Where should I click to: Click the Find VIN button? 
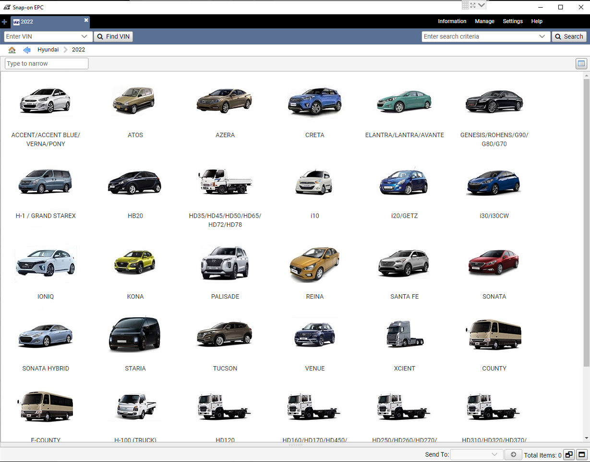click(x=113, y=36)
